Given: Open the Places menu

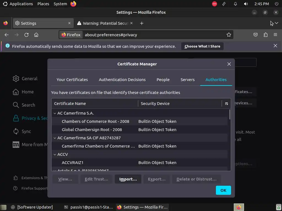Looking at the screenshot, I should 43,4.
